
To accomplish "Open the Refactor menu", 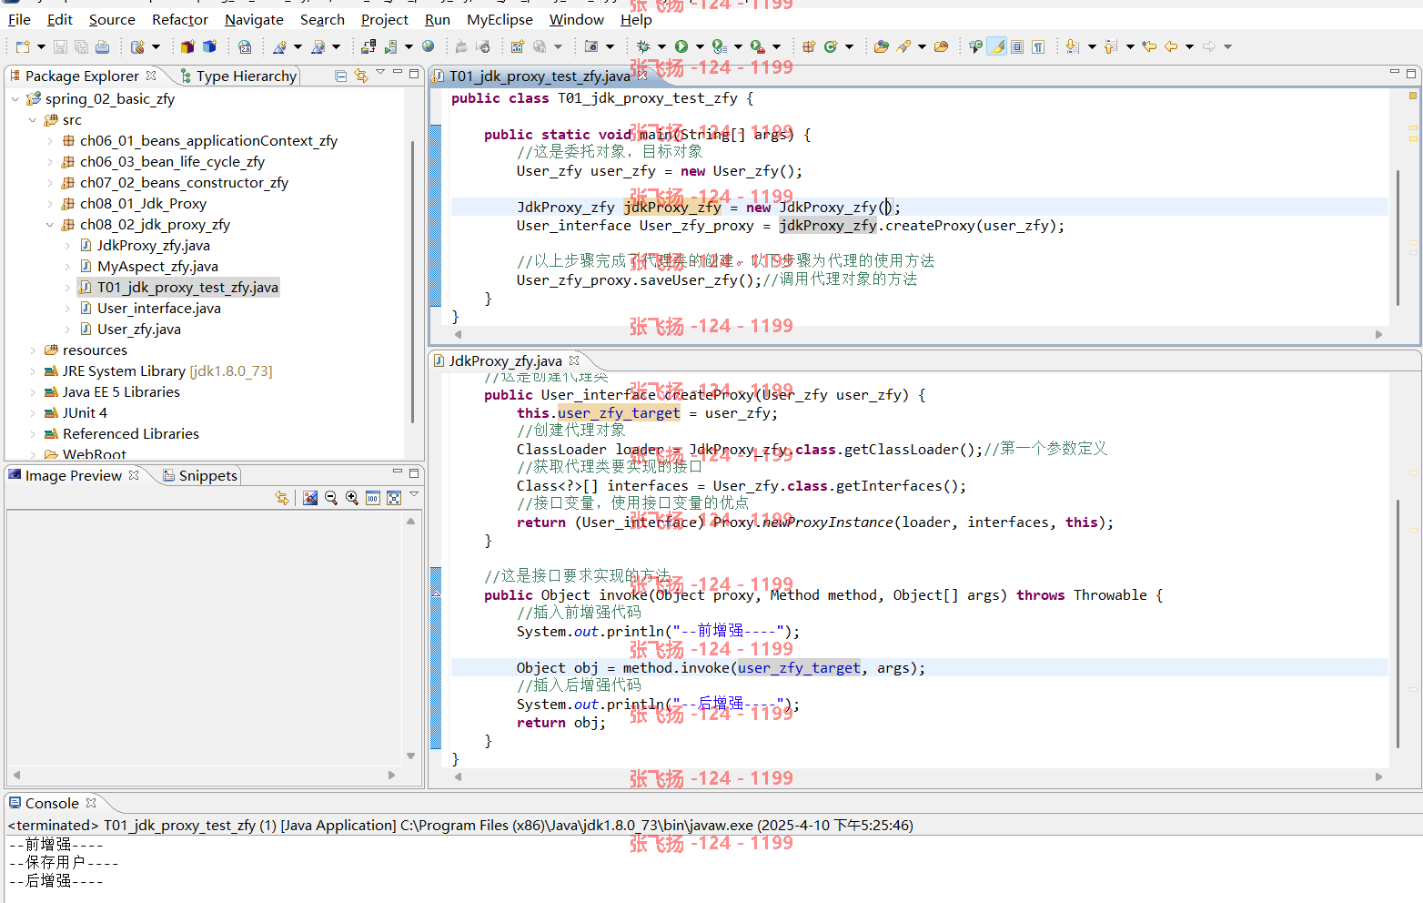I will tap(180, 19).
